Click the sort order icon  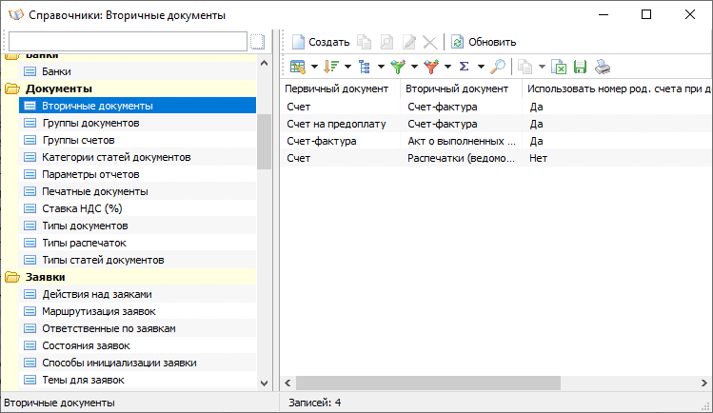pyautogui.click(x=331, y=67)
